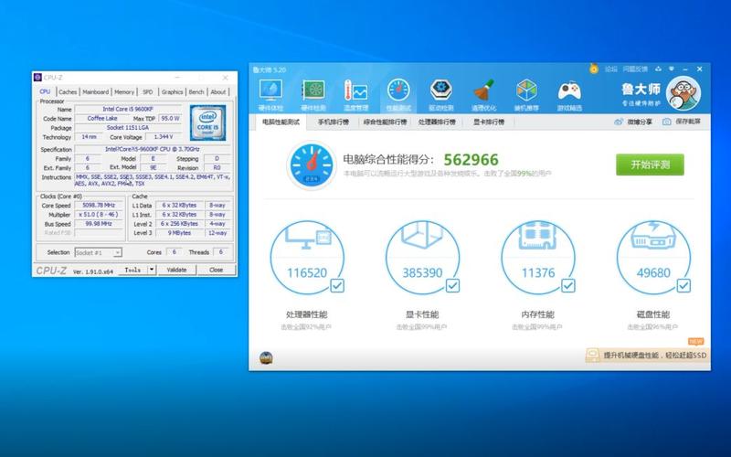The height and width of the screenshot is (457, 731).
Task: Click the Coffee Lake code name field
Action: pyautogui.click(x=102, y=119)
